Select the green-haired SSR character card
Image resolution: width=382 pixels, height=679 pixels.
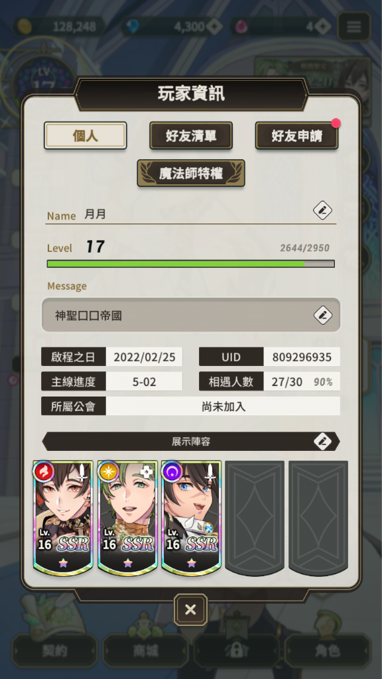pyautogui.click(x=127, y=518)
